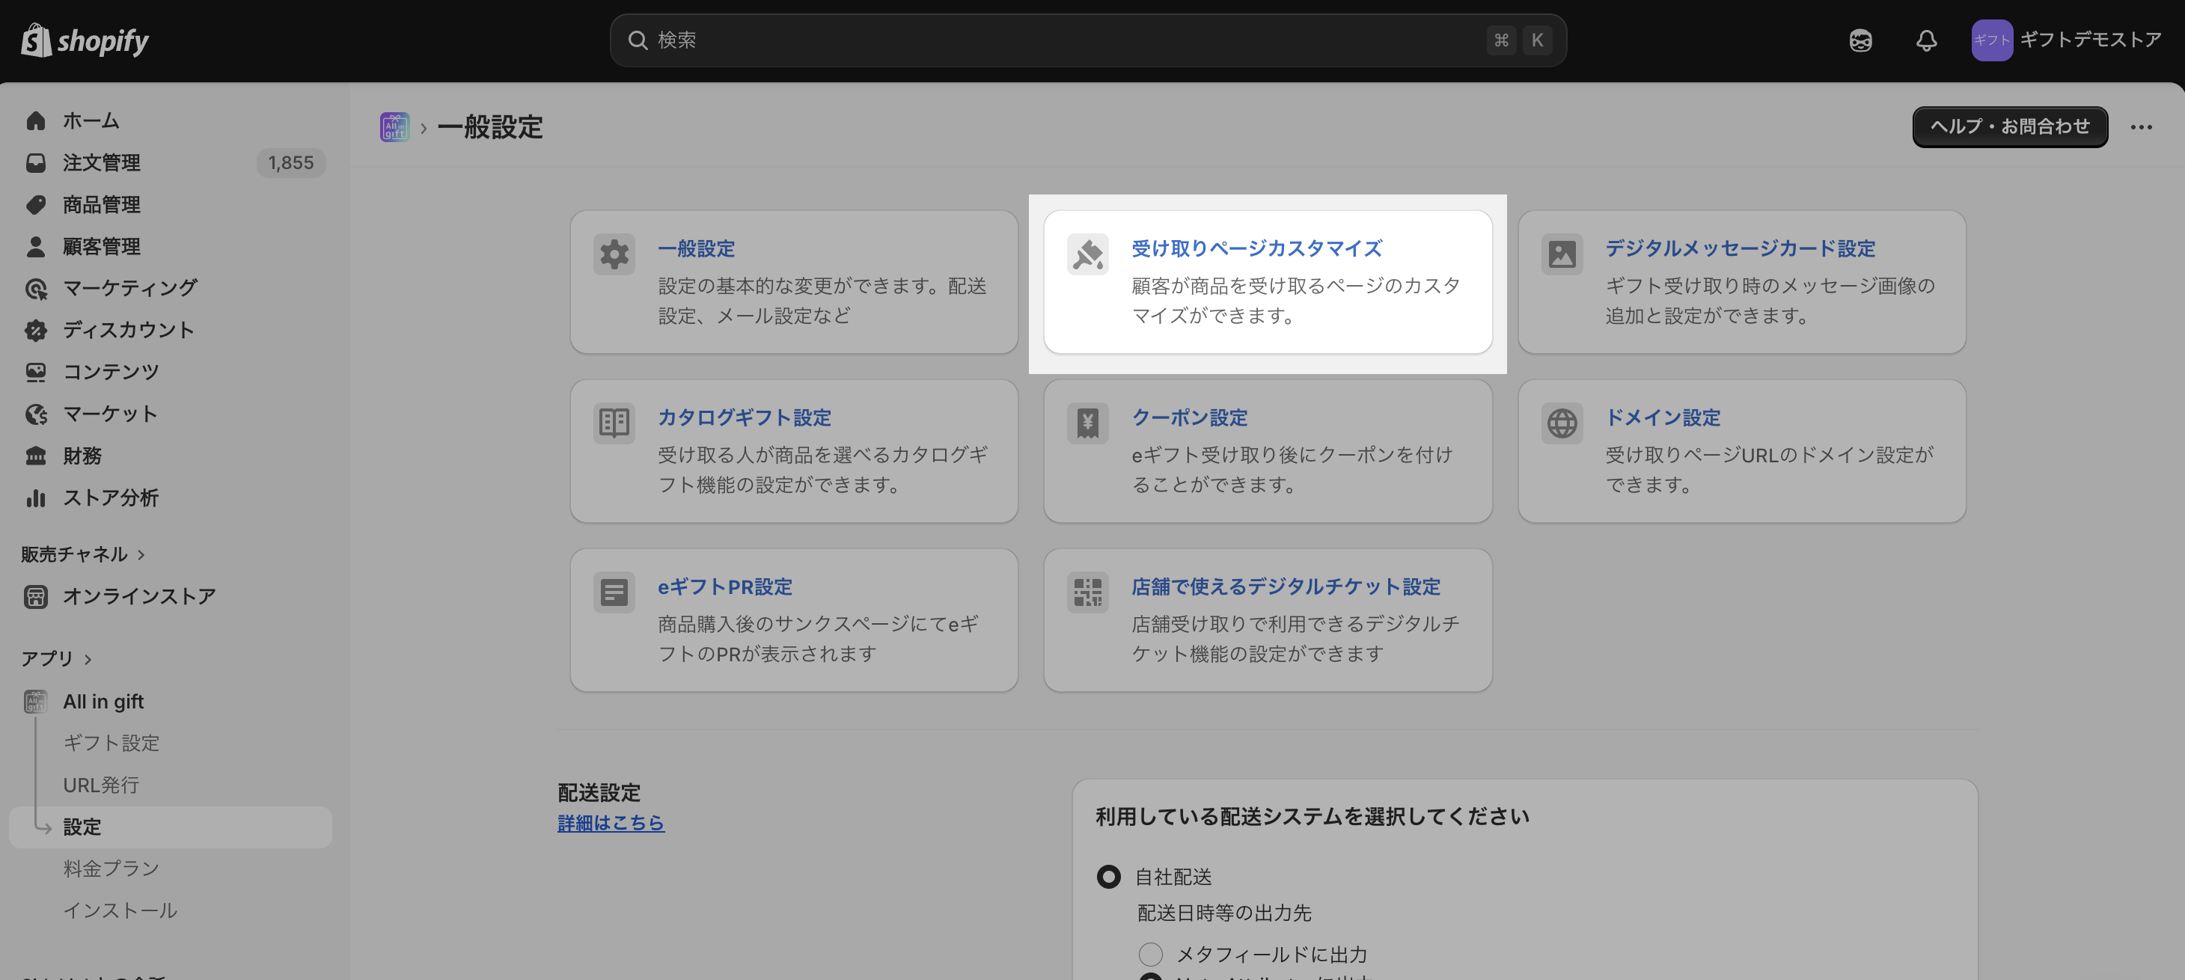Viewport: 2185px width, 980px height.
Task: Click the coupon yen icon on クーポン設定 card
Action: point(1087,423)
